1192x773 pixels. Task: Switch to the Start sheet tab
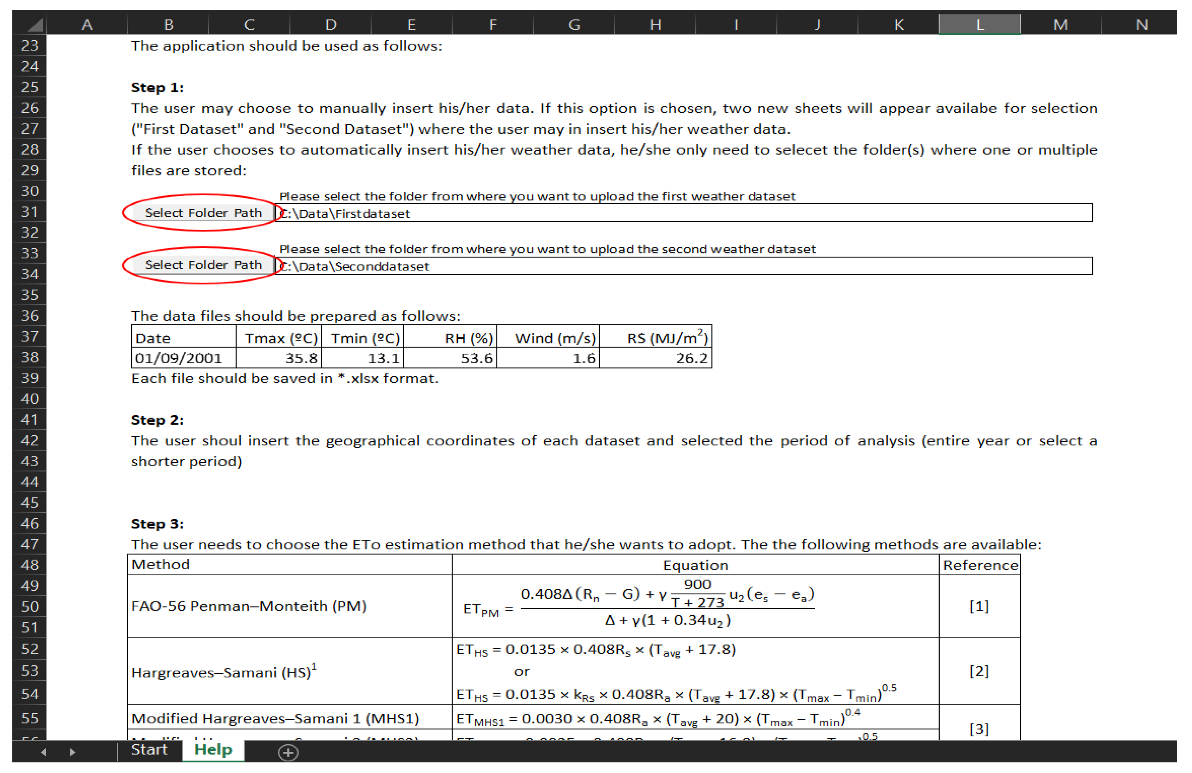(149, 750)
